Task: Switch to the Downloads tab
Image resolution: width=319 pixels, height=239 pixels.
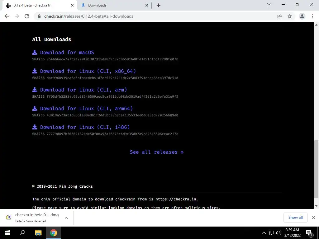Action: pyautogui.click(x=114, y=5)
